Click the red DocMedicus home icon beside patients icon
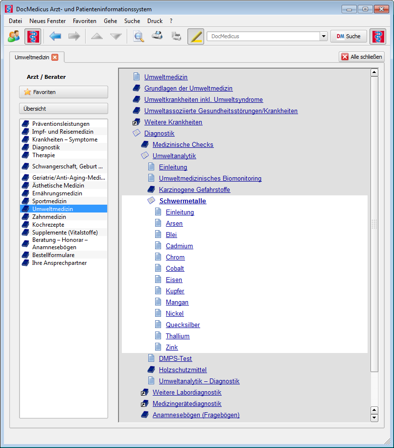Image resolution: width=394 pixels, height=448 pixels. [33, 36]
